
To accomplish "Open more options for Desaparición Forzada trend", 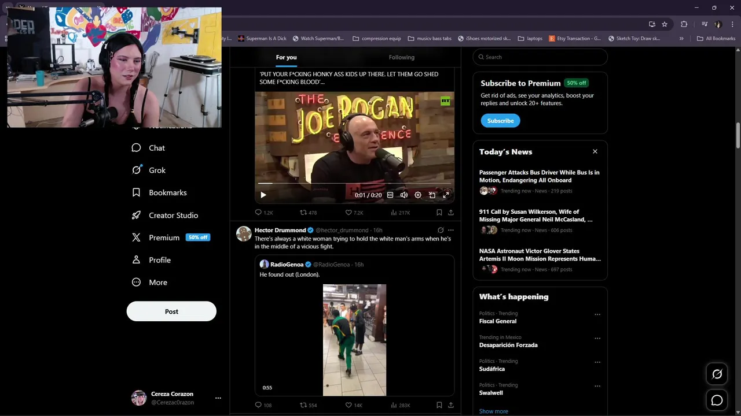I will [x=597, y=339].
